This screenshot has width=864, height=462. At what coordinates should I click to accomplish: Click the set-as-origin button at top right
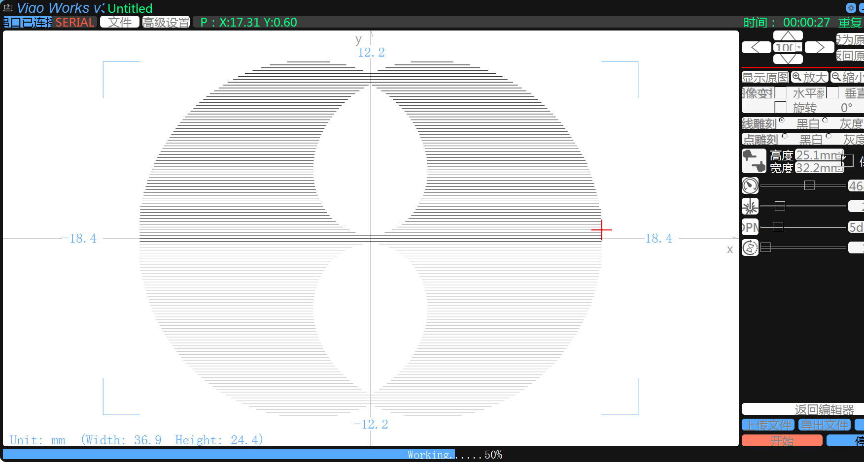click(850, 39)
